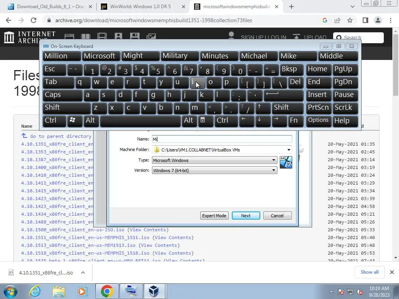
Task: Open Chrome side panel icon
Action: pyautogui.click(x=365, y=20)
